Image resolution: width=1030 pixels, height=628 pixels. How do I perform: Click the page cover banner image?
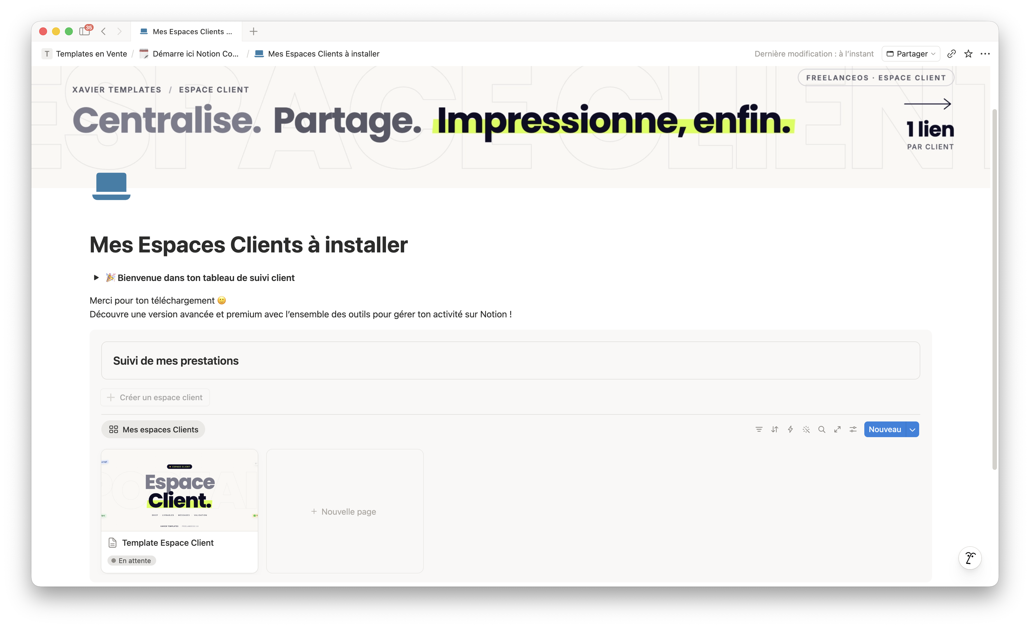(x=511, y=126)
